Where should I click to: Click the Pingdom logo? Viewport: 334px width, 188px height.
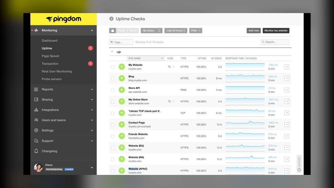[x=63, y=19]
